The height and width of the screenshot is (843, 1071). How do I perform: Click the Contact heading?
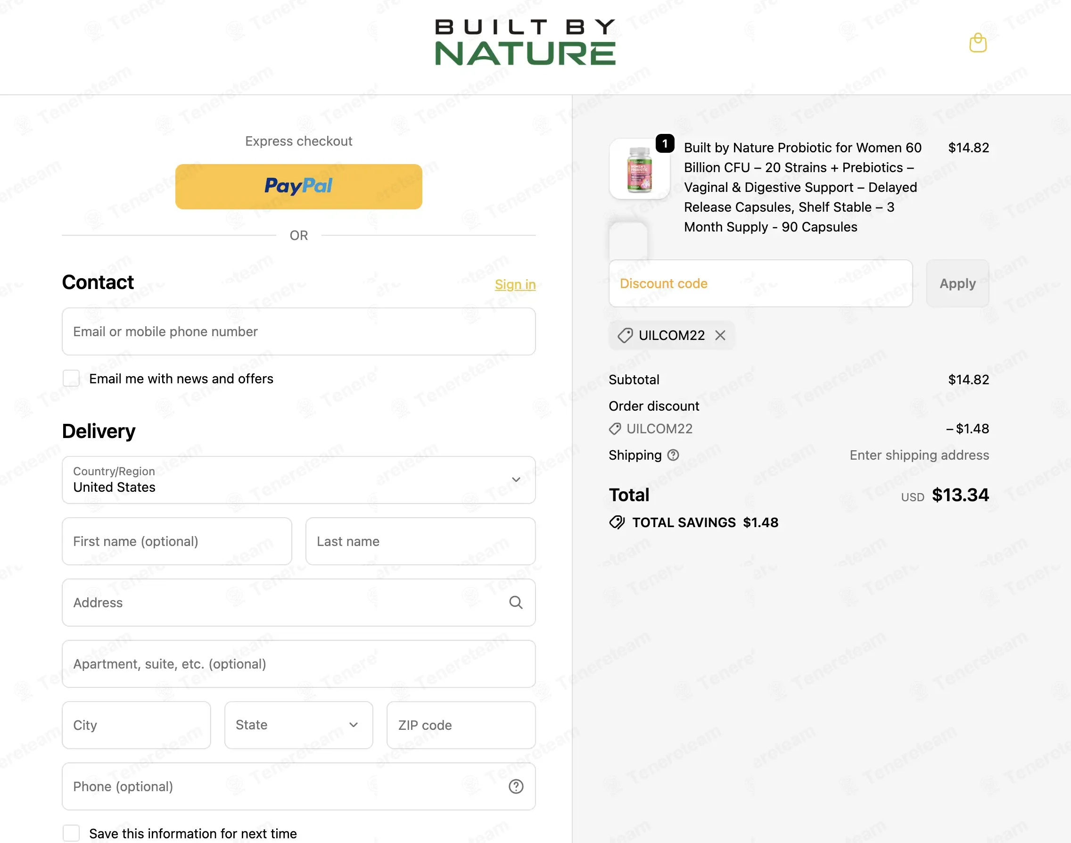pyautogui.click(x=98, y=282)
